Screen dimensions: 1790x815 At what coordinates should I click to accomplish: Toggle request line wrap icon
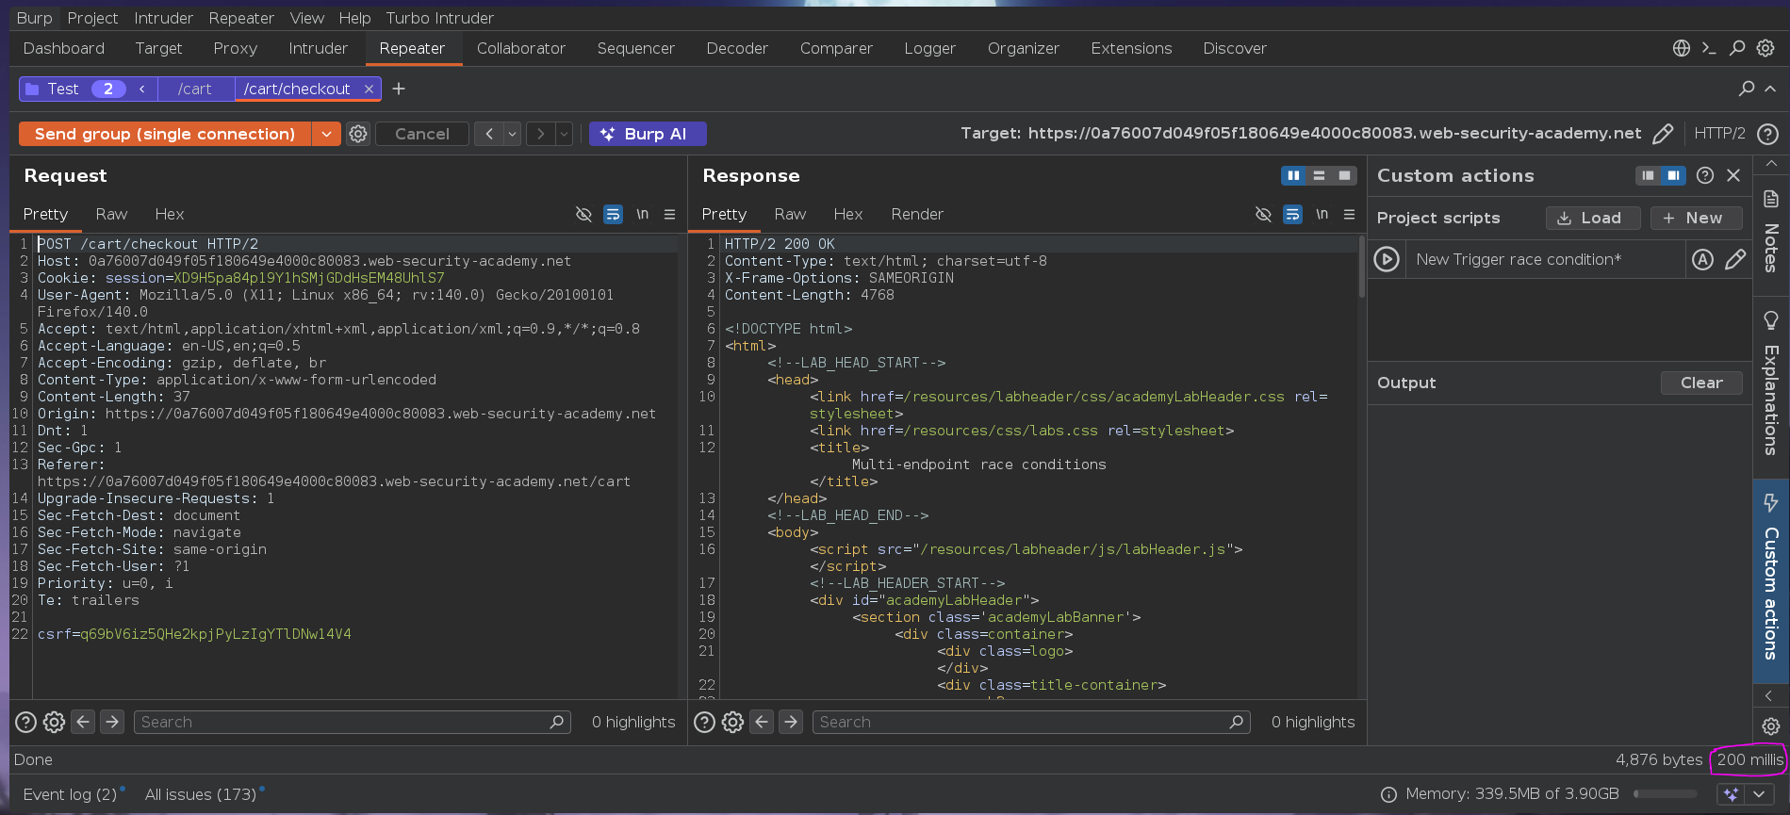pos(613,215)
